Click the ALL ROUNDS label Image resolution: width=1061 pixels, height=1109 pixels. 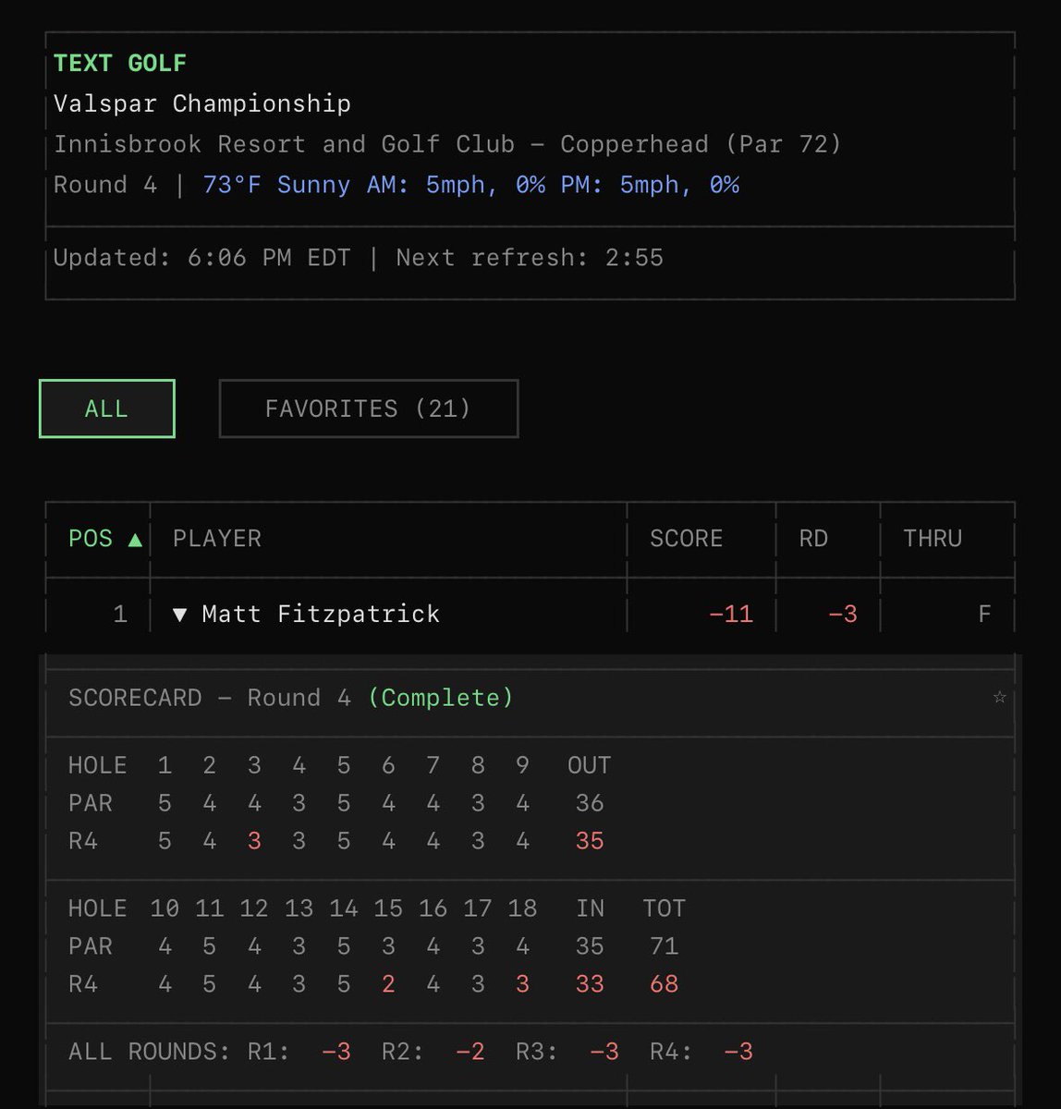click(149, 1052)
